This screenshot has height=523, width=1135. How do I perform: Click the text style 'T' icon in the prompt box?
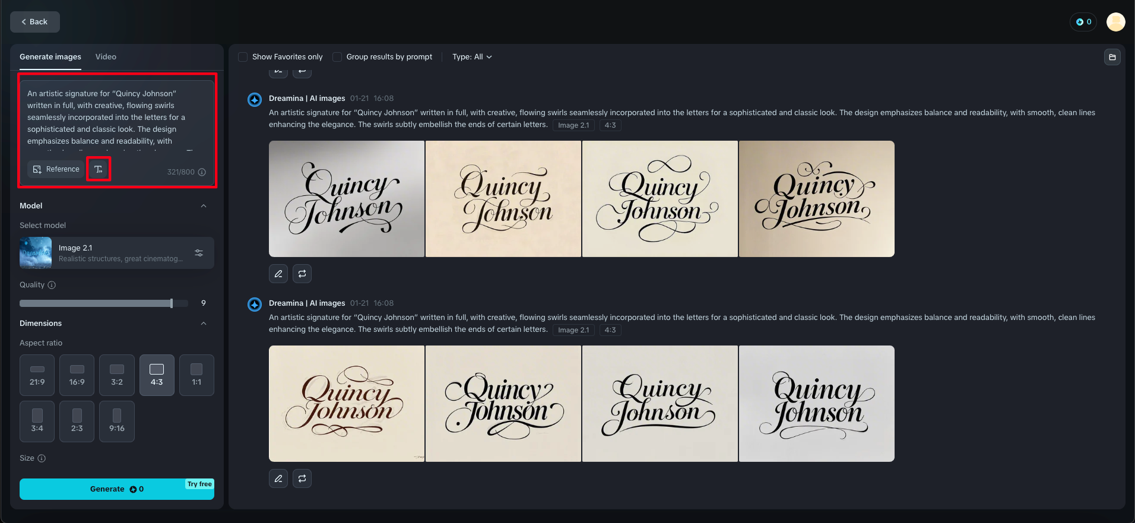(99, 169)
